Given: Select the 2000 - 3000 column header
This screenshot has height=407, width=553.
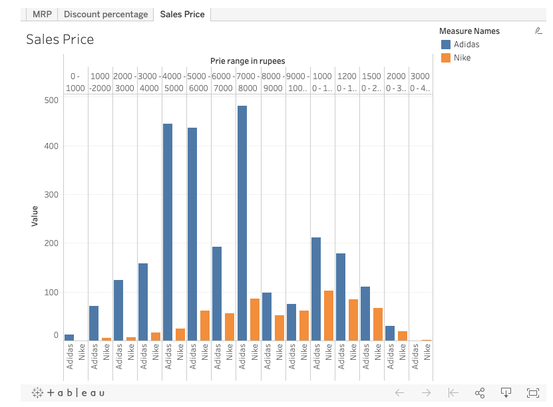Looking at the screenshot, I should click(x=124, y=82).
